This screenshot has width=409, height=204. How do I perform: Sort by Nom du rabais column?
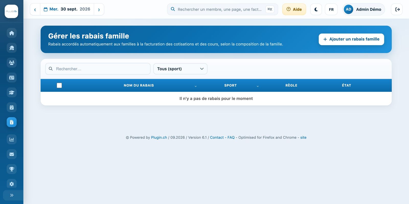pos(139,85)
